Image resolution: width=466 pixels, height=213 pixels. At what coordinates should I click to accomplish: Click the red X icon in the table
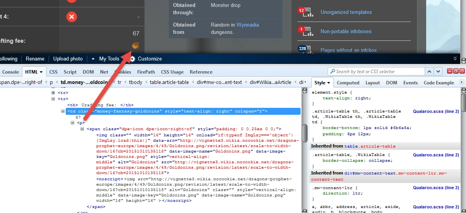pos(71,17)
